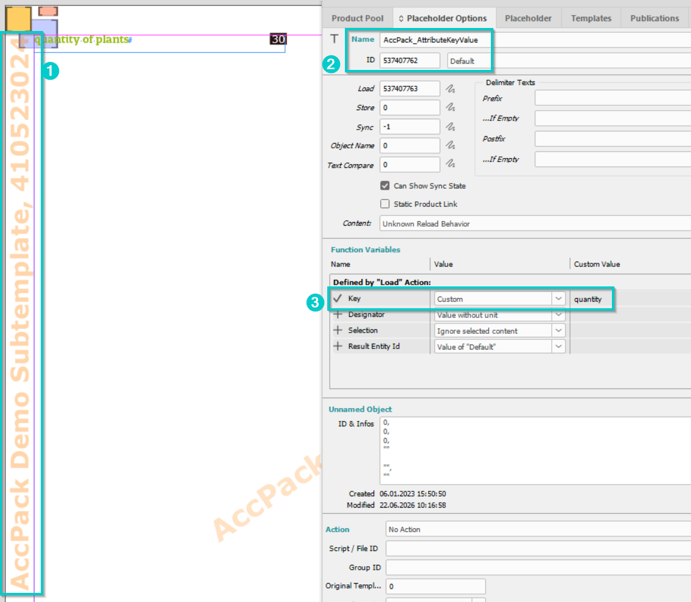Click the value 30 in document

(x=278, y=40)
